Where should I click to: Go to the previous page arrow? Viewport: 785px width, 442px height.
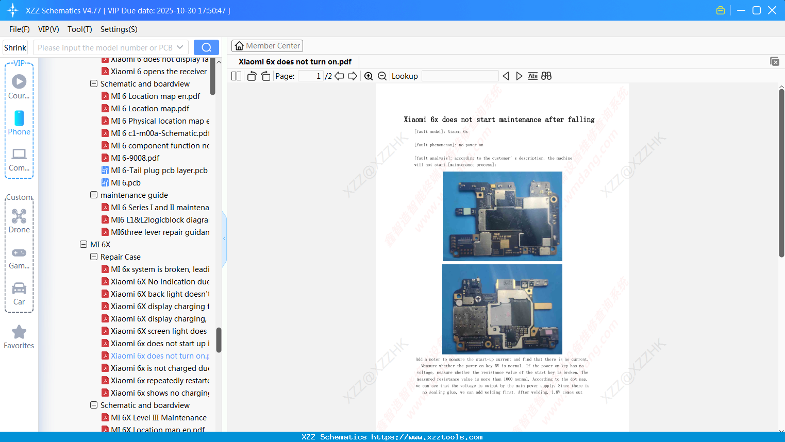pos(339,76)
